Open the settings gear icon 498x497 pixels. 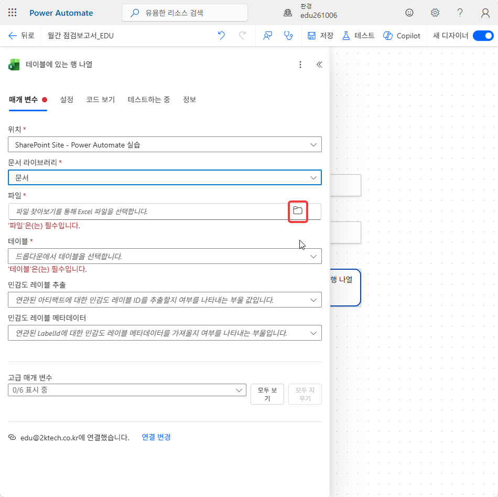[x=435, y=13]
